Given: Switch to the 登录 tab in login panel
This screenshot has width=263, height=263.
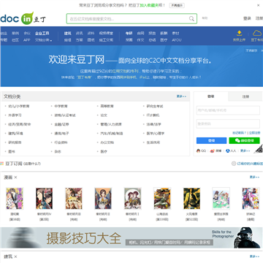Looking at the screenshot, I should 210,96.
